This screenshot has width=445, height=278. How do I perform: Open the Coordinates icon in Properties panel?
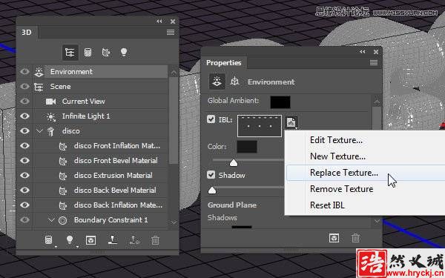click(234, 82)
